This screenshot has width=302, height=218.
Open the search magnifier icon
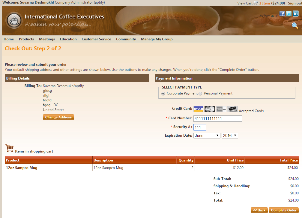pyautogui.click(x=295, y=25)
